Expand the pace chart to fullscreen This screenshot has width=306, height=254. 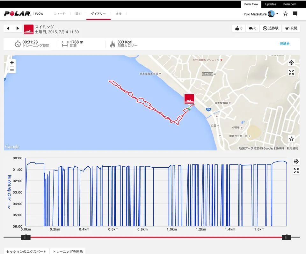[x=296, y=171]
